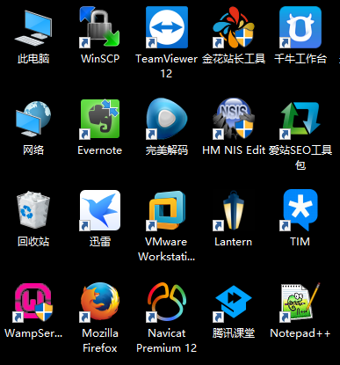Select the 金花站长工具 icon
This screenshot has width=340, height=365.
click(234, 27)
